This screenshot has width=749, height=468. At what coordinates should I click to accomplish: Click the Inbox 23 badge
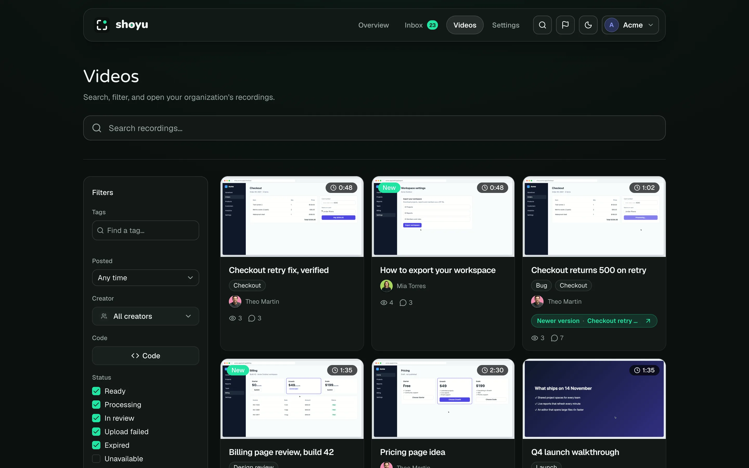(x=432, y=25)
